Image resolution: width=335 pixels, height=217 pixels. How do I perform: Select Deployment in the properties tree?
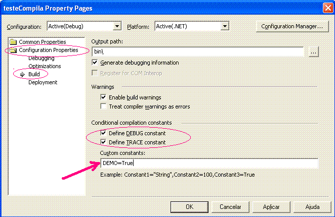(43, 82)
